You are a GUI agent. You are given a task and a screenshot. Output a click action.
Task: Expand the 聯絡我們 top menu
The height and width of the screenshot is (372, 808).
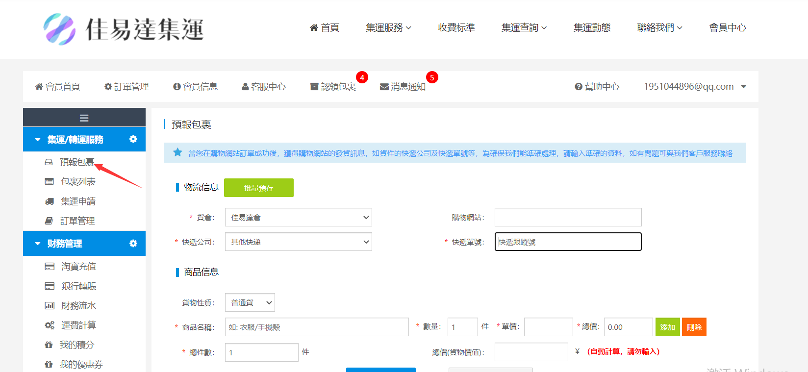pos(660,27)
